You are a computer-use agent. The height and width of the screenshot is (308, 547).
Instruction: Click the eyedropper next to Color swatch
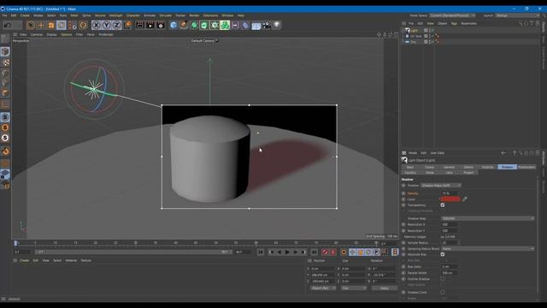click(x=465, y=199)
